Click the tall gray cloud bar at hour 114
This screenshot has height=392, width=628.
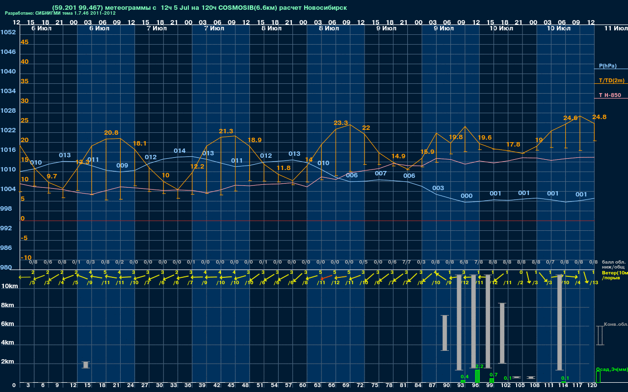click(x=559, y=322)
